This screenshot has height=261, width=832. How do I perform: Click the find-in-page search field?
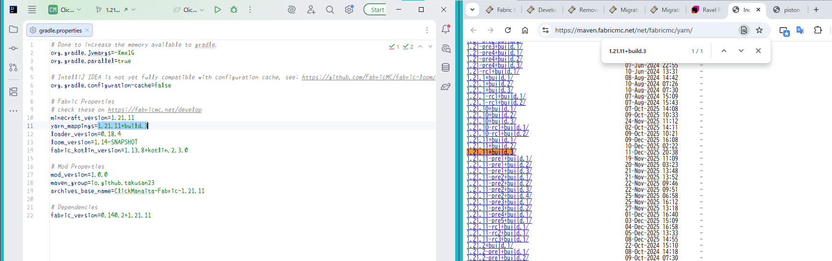pos(646,51)
